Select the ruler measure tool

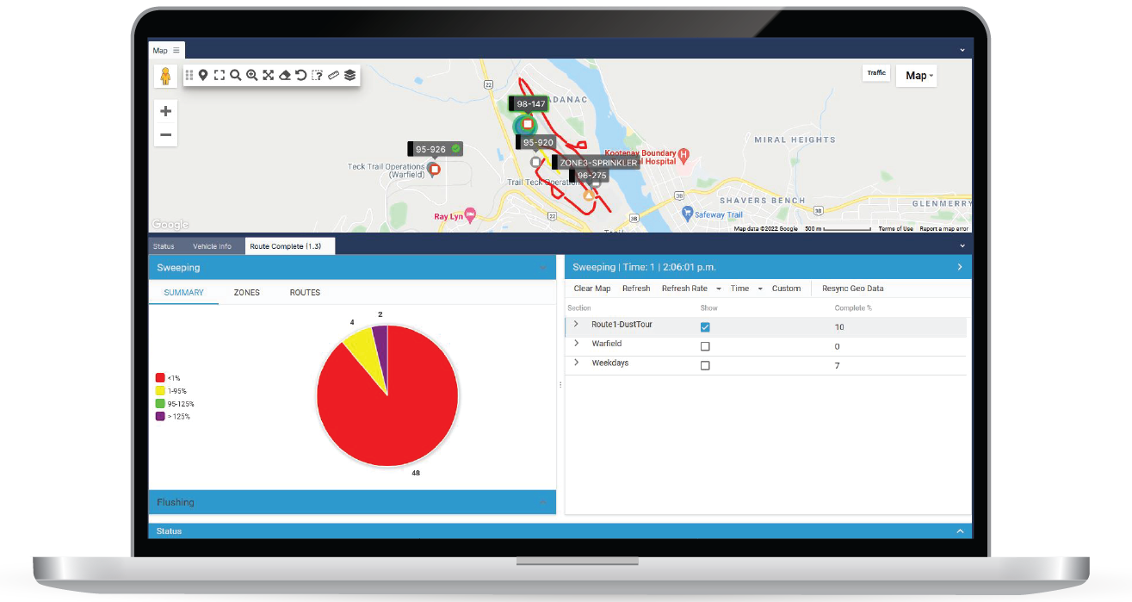point(333,76)
